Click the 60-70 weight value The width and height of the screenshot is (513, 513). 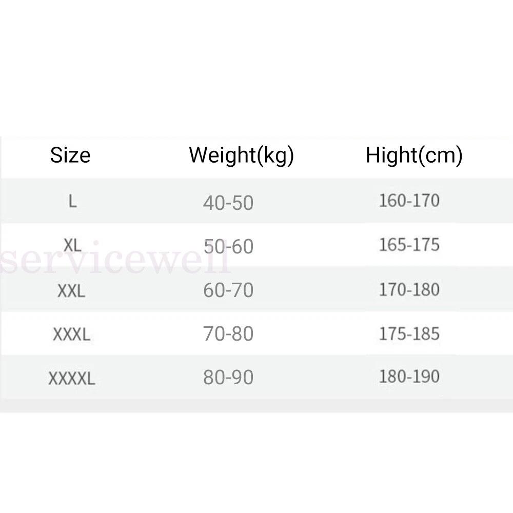228,290
